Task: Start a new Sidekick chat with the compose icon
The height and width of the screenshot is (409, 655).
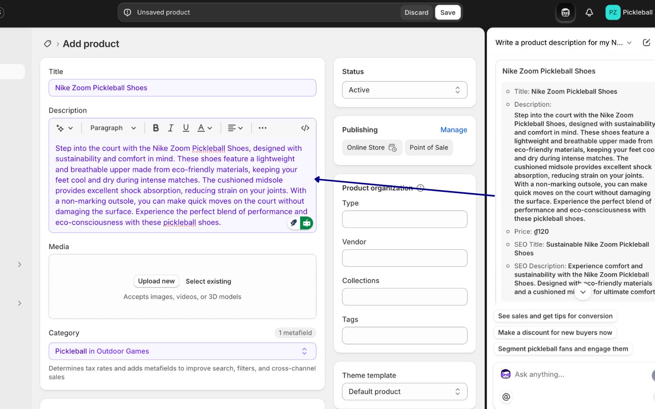Action: 646,43
